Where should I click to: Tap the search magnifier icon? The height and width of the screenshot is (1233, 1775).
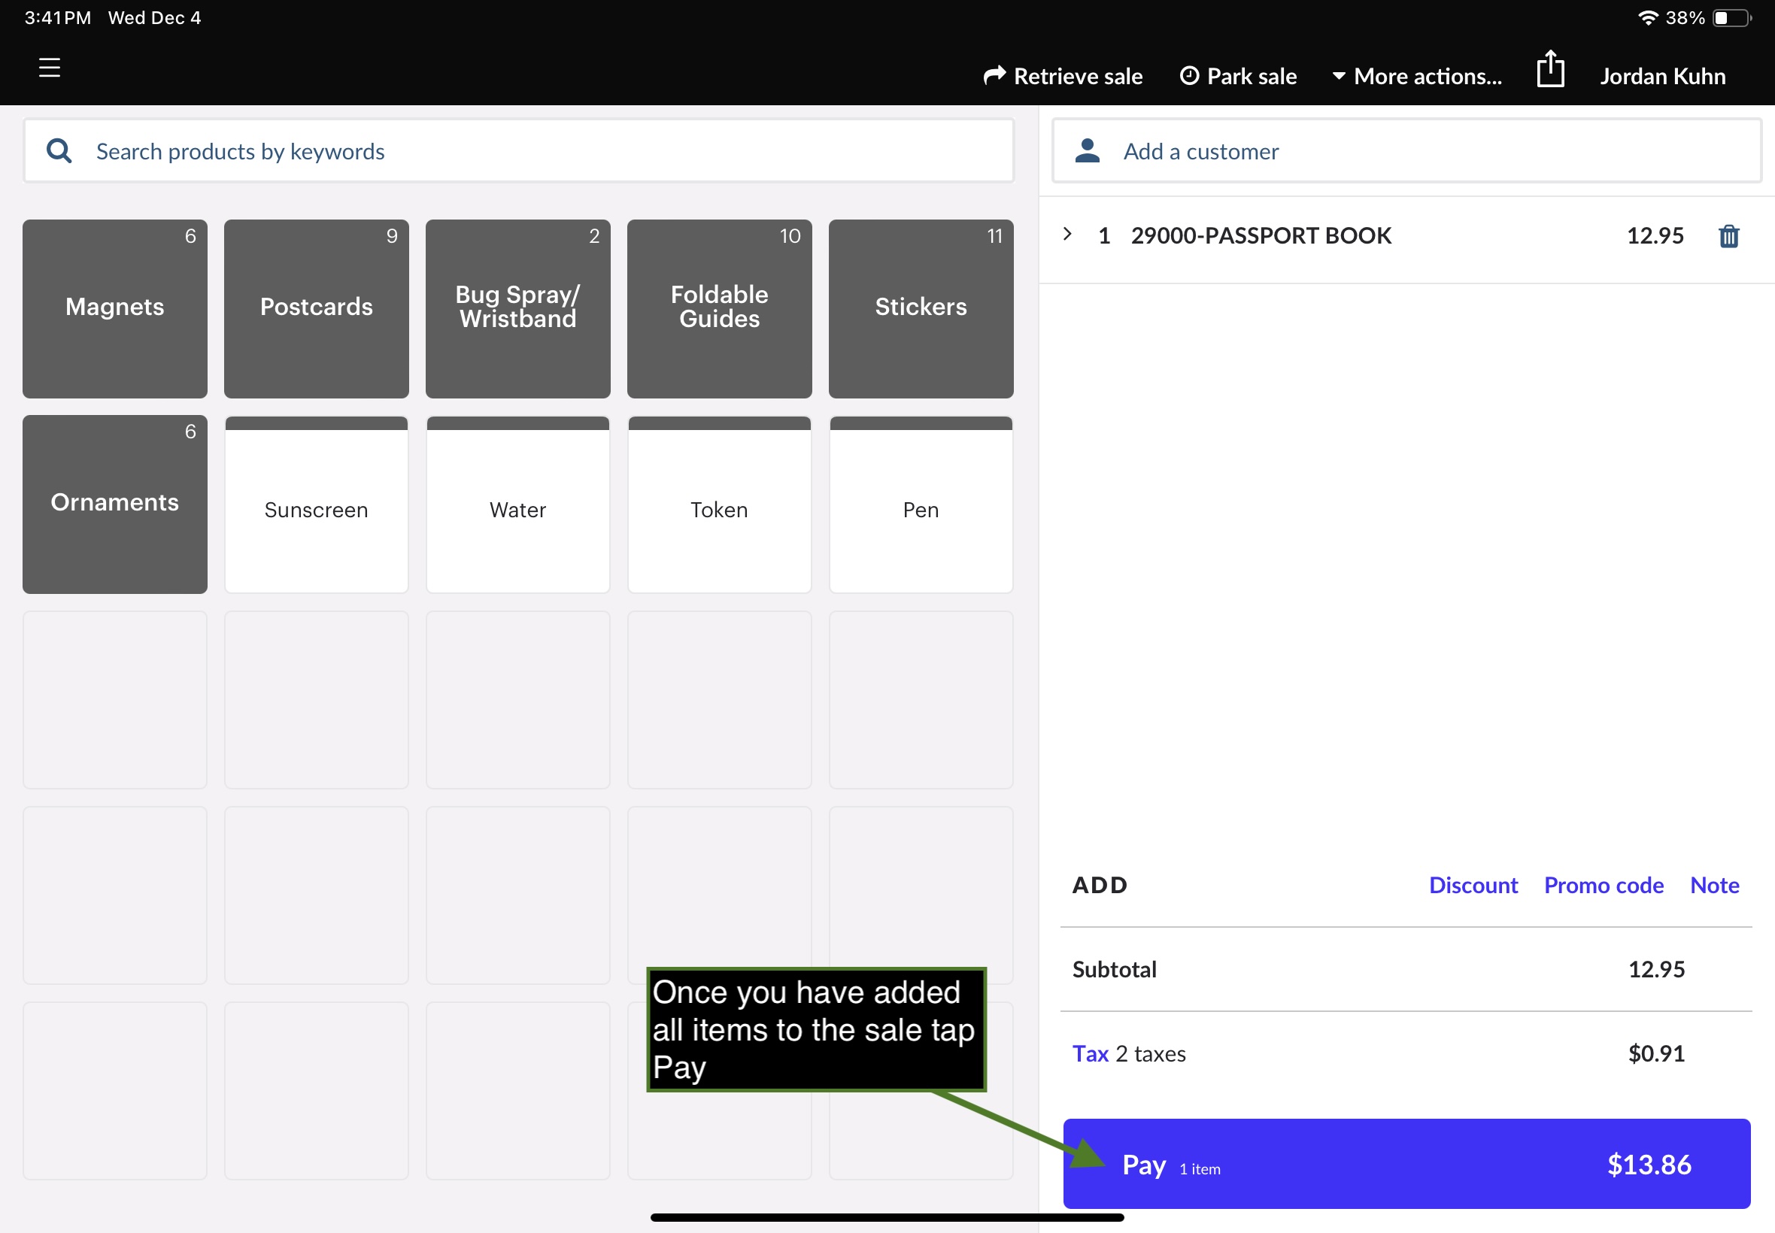(x=59, y=150)
